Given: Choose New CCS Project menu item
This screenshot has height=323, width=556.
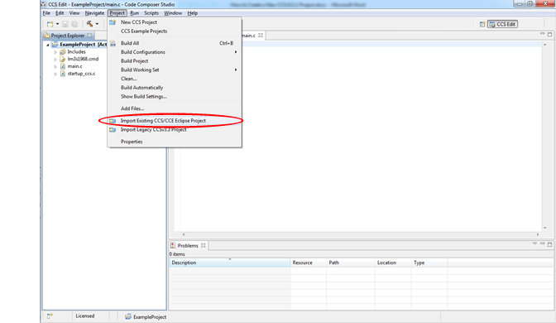Looking at the screenshot, I should (175, 22).
